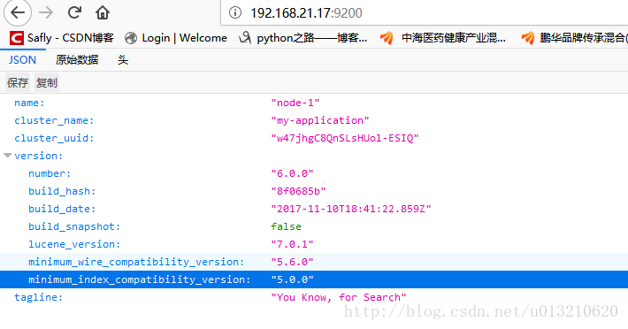The image size is (628, 329).
Task: Click the value "node-1"
Action: pos(295,103)
